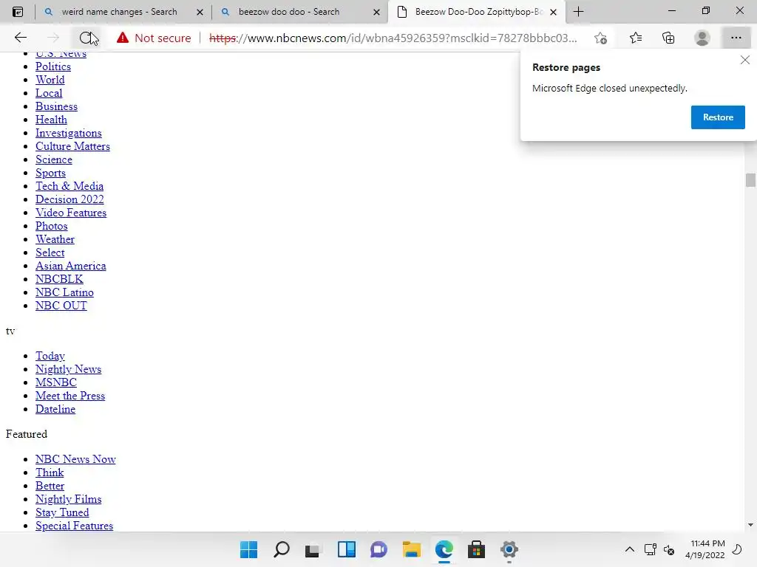Switch to weird name changes tab
The image size is (757, 567).
point(119,12)
